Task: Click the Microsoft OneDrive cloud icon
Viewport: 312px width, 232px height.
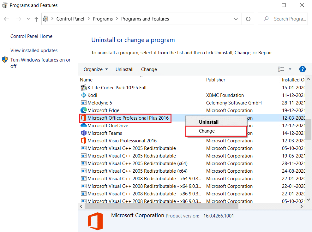Action: pyautogui.click(x=84, y=126)
